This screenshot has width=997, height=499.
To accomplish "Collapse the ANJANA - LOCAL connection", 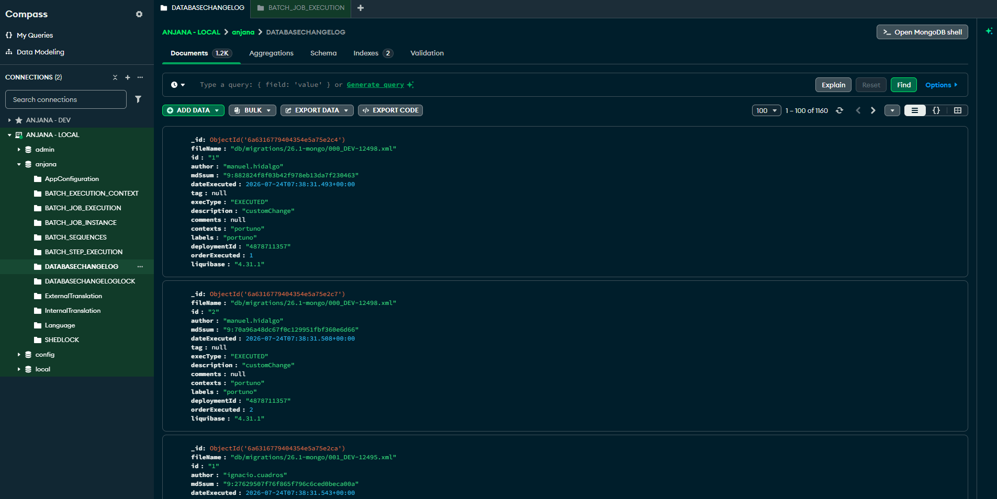I will (9, 135).
